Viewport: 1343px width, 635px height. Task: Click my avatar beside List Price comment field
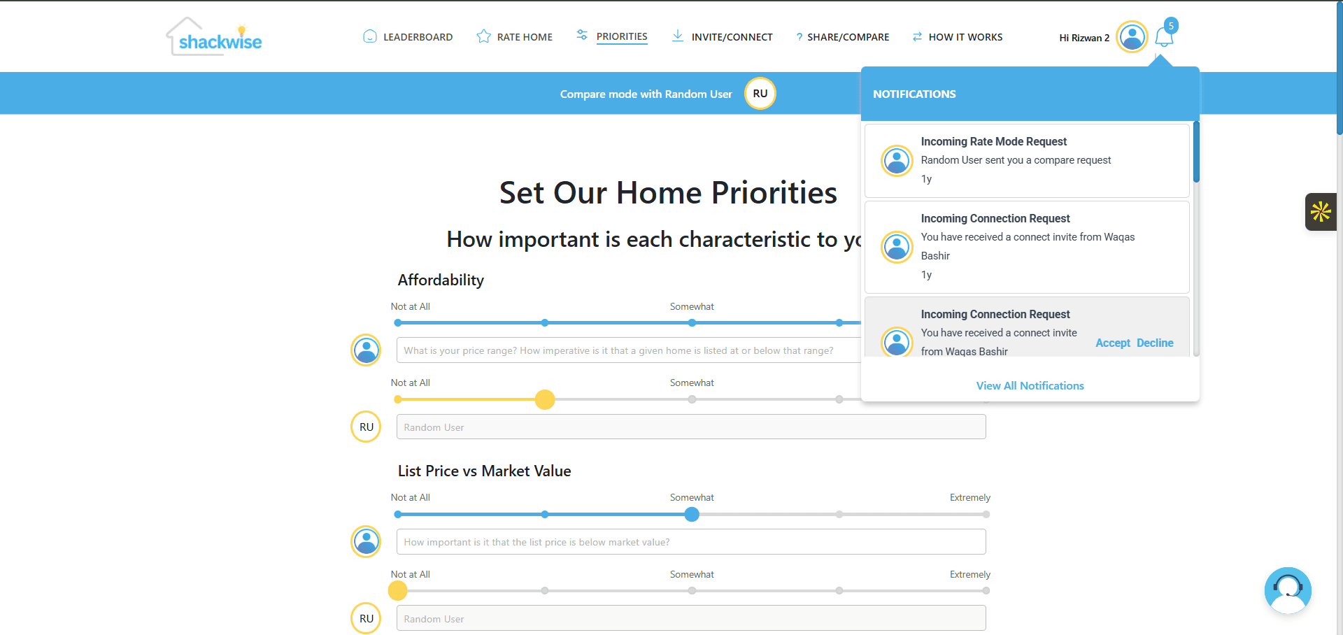click(366, 541)
